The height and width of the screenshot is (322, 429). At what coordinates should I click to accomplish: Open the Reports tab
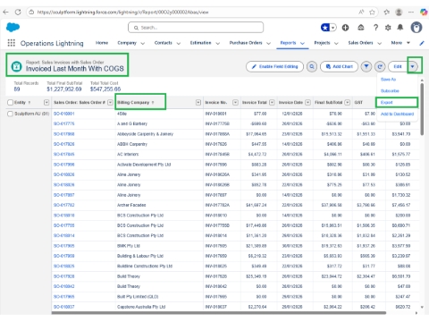288,43
